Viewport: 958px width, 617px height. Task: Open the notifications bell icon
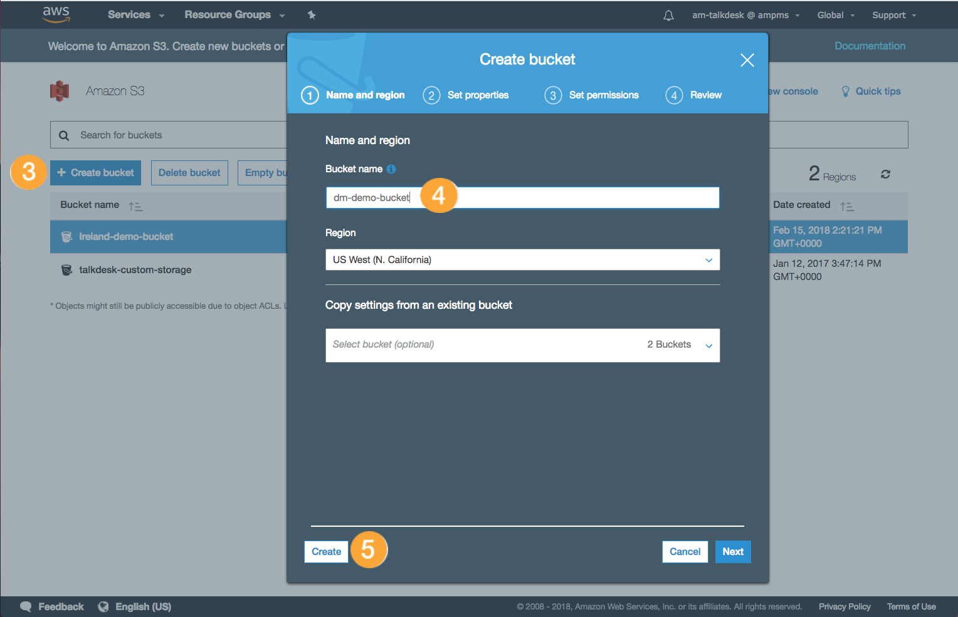668,15
